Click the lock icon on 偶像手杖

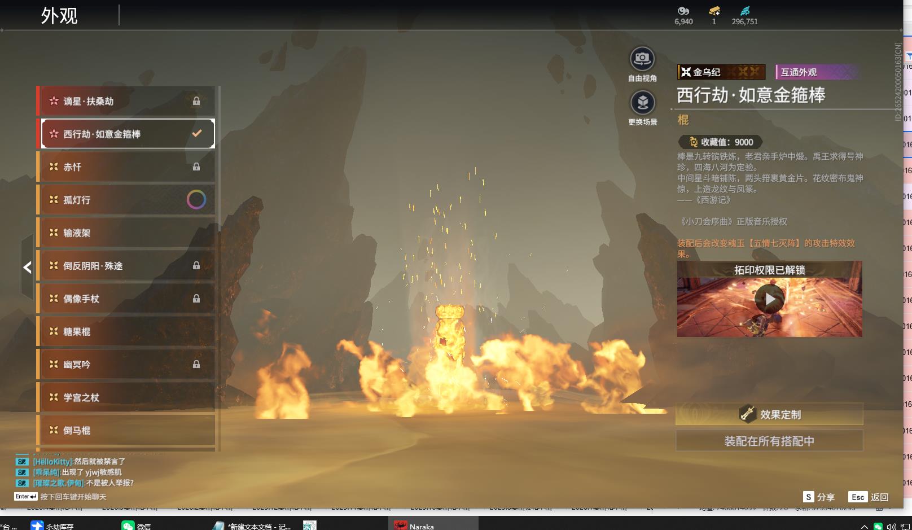click(196, 299)
